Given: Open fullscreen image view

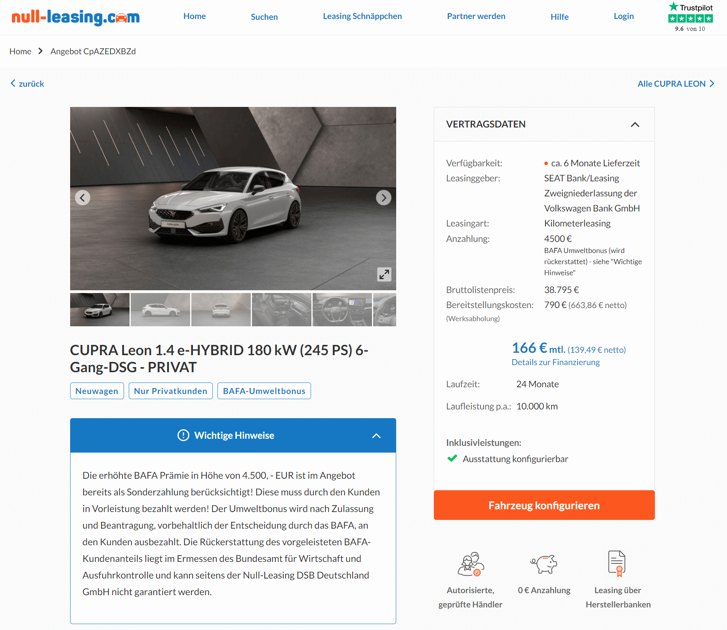Looking at the screenshot, I should click(x=384, y=274).
